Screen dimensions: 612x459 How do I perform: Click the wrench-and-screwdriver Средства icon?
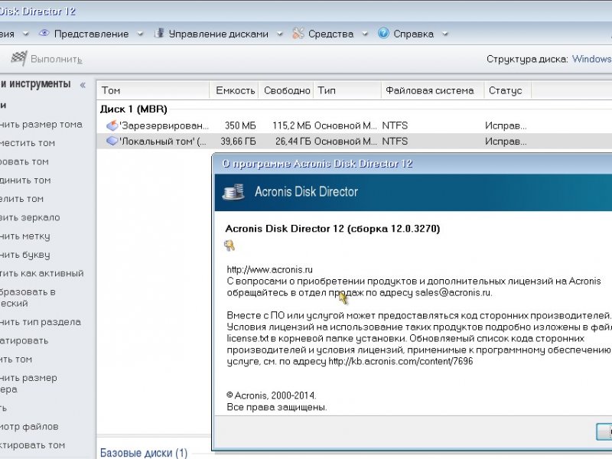pyautogui.click(x=298, y=34)
